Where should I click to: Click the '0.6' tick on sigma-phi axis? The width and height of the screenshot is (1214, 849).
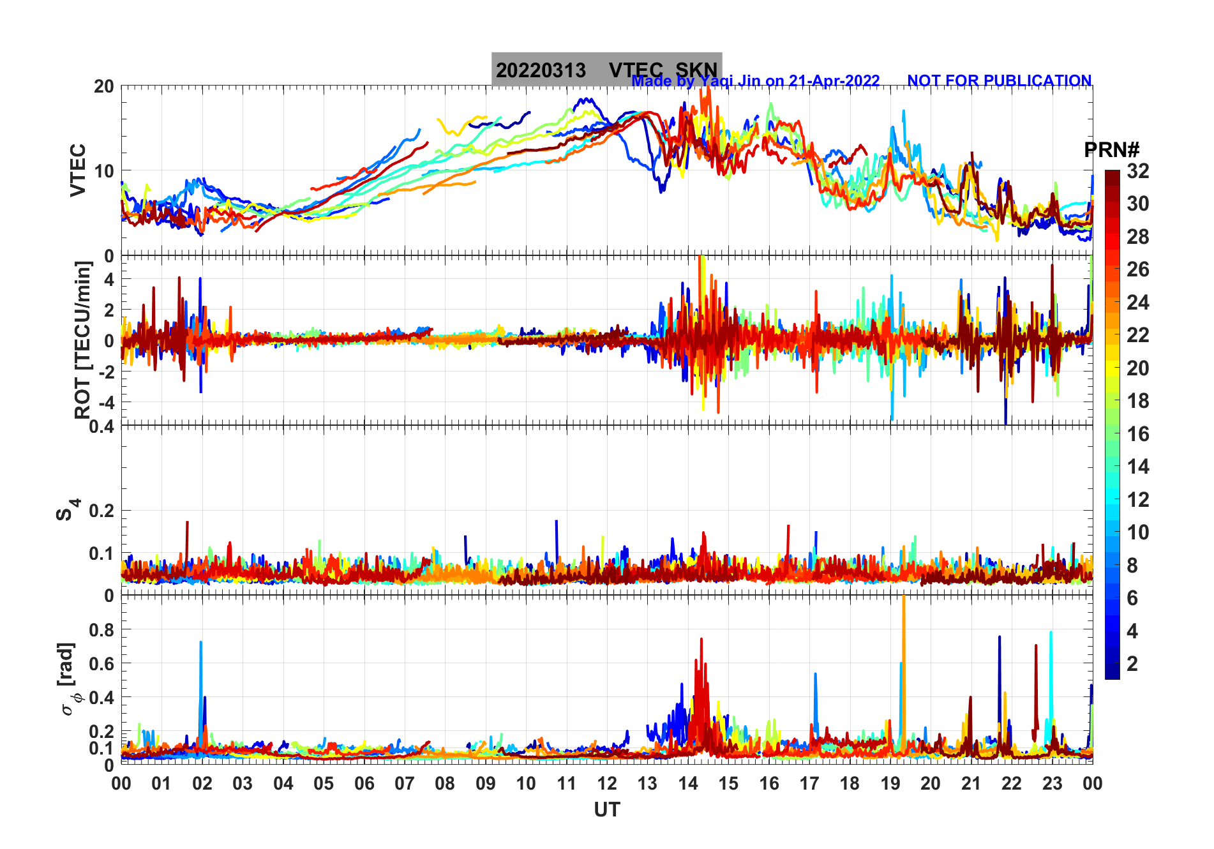[101, 663]
